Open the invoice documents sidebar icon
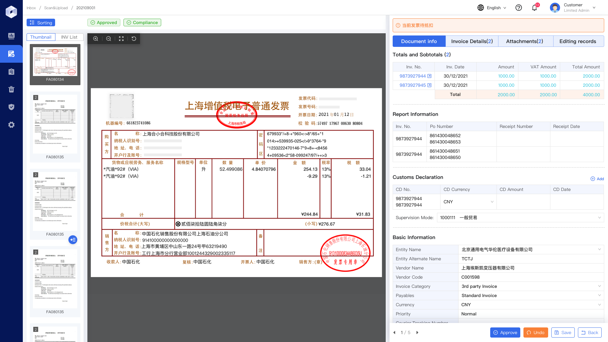This screenshot has height=342, width=608. pos(11,54)
